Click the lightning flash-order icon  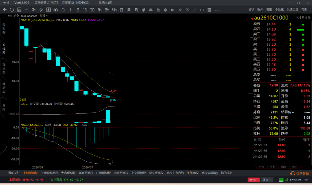41,10
